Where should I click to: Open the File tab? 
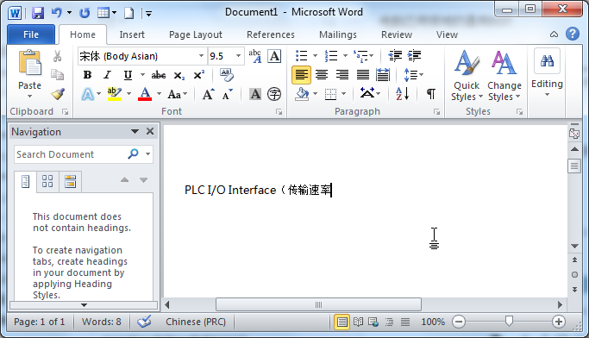click(31, 34)
